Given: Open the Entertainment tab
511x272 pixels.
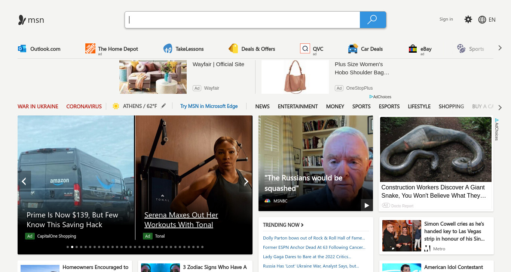Looking at the screenshot, I should tap(298, 106).
